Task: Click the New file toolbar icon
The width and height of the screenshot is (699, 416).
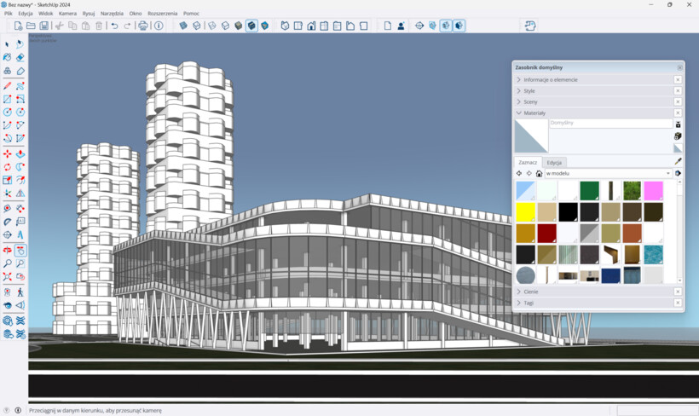Action: (x=18, y=26)
